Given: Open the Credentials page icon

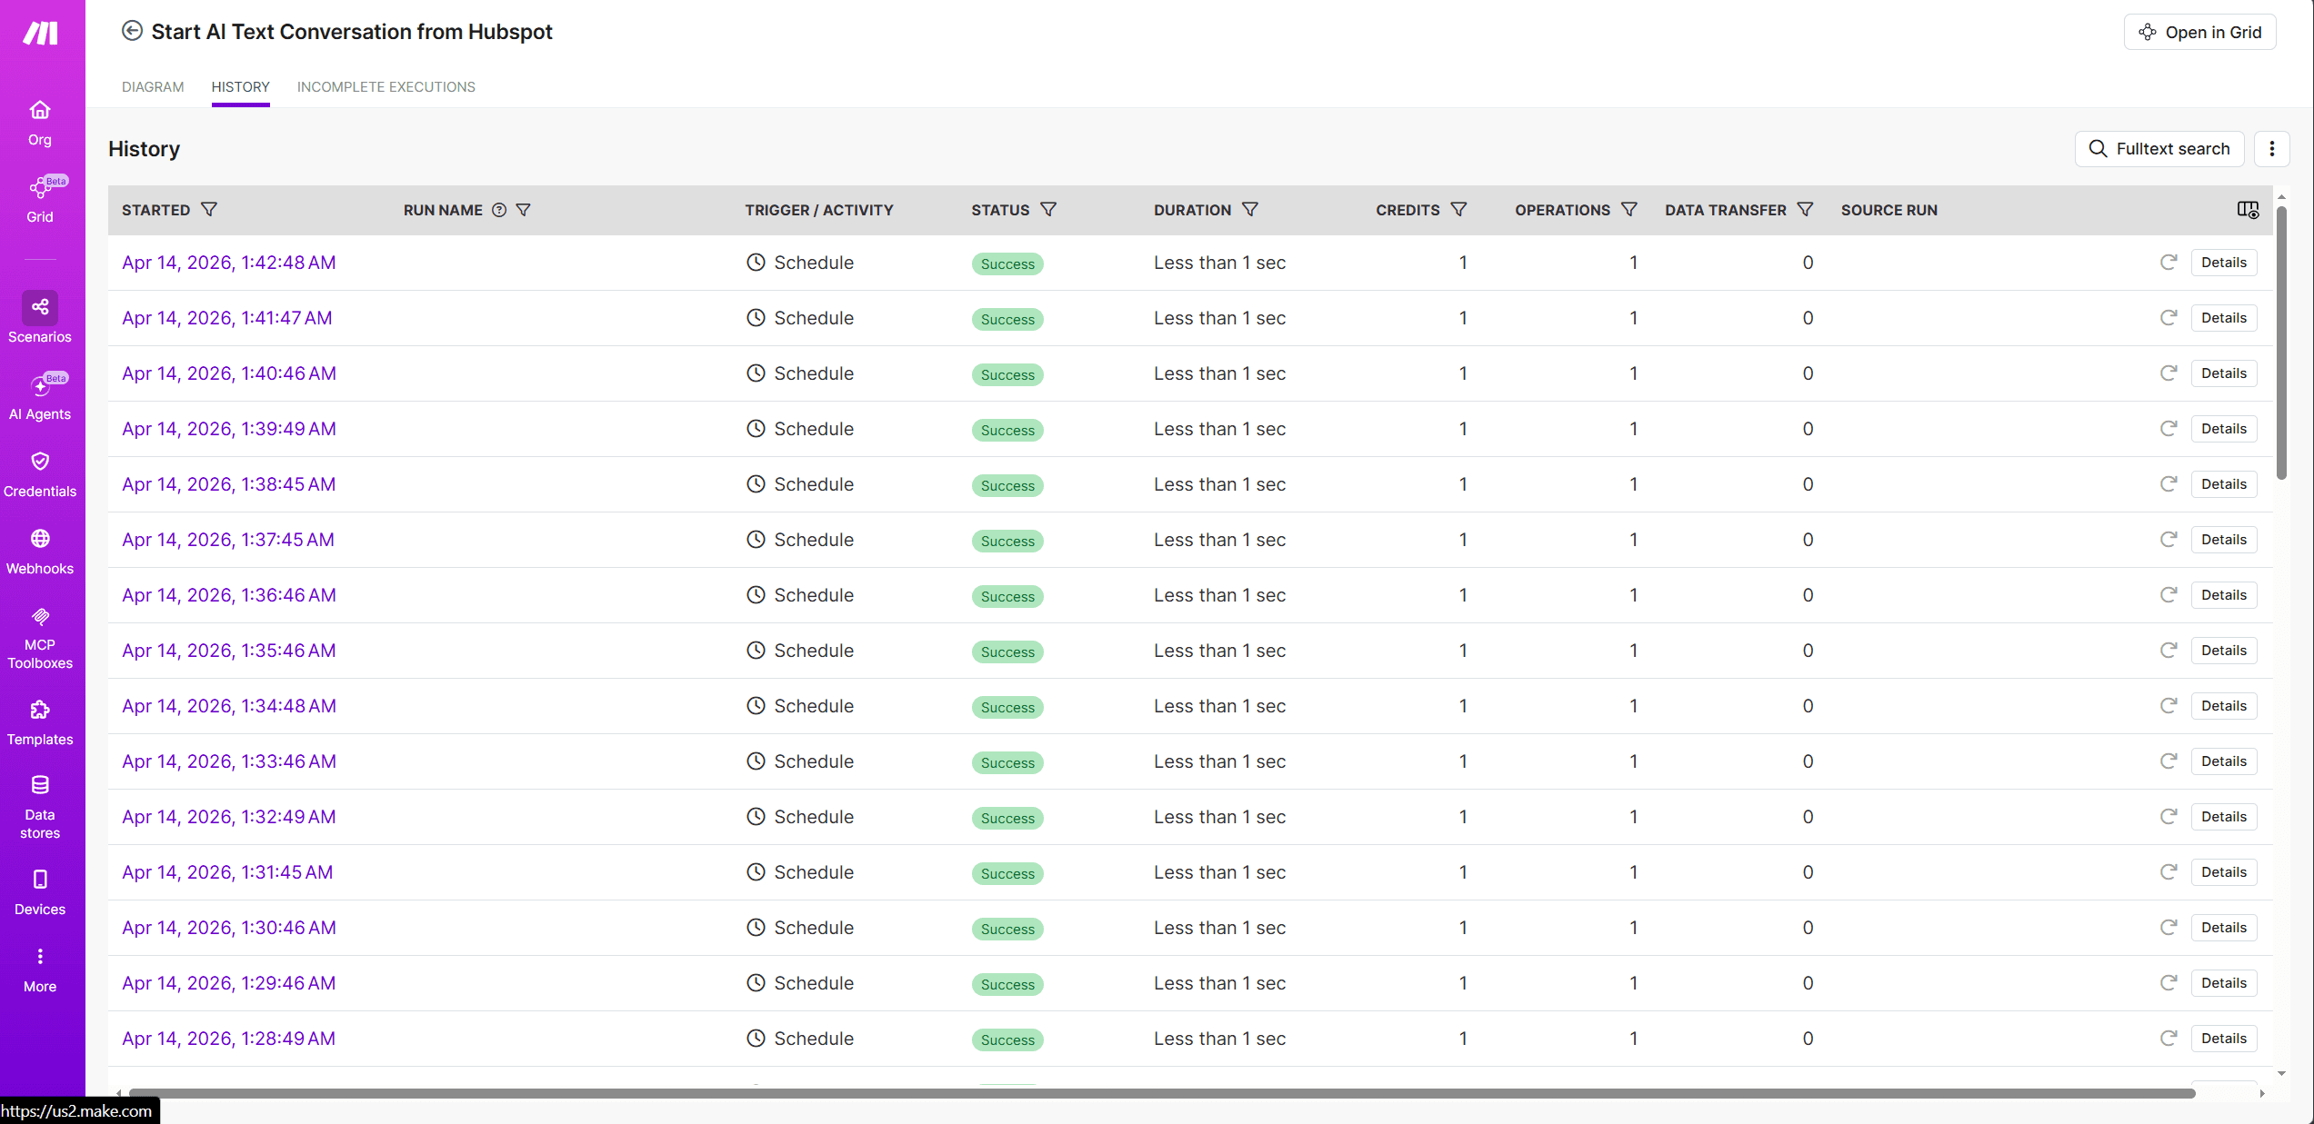Looking at the screenshot, I should click(x=40, y=462).
